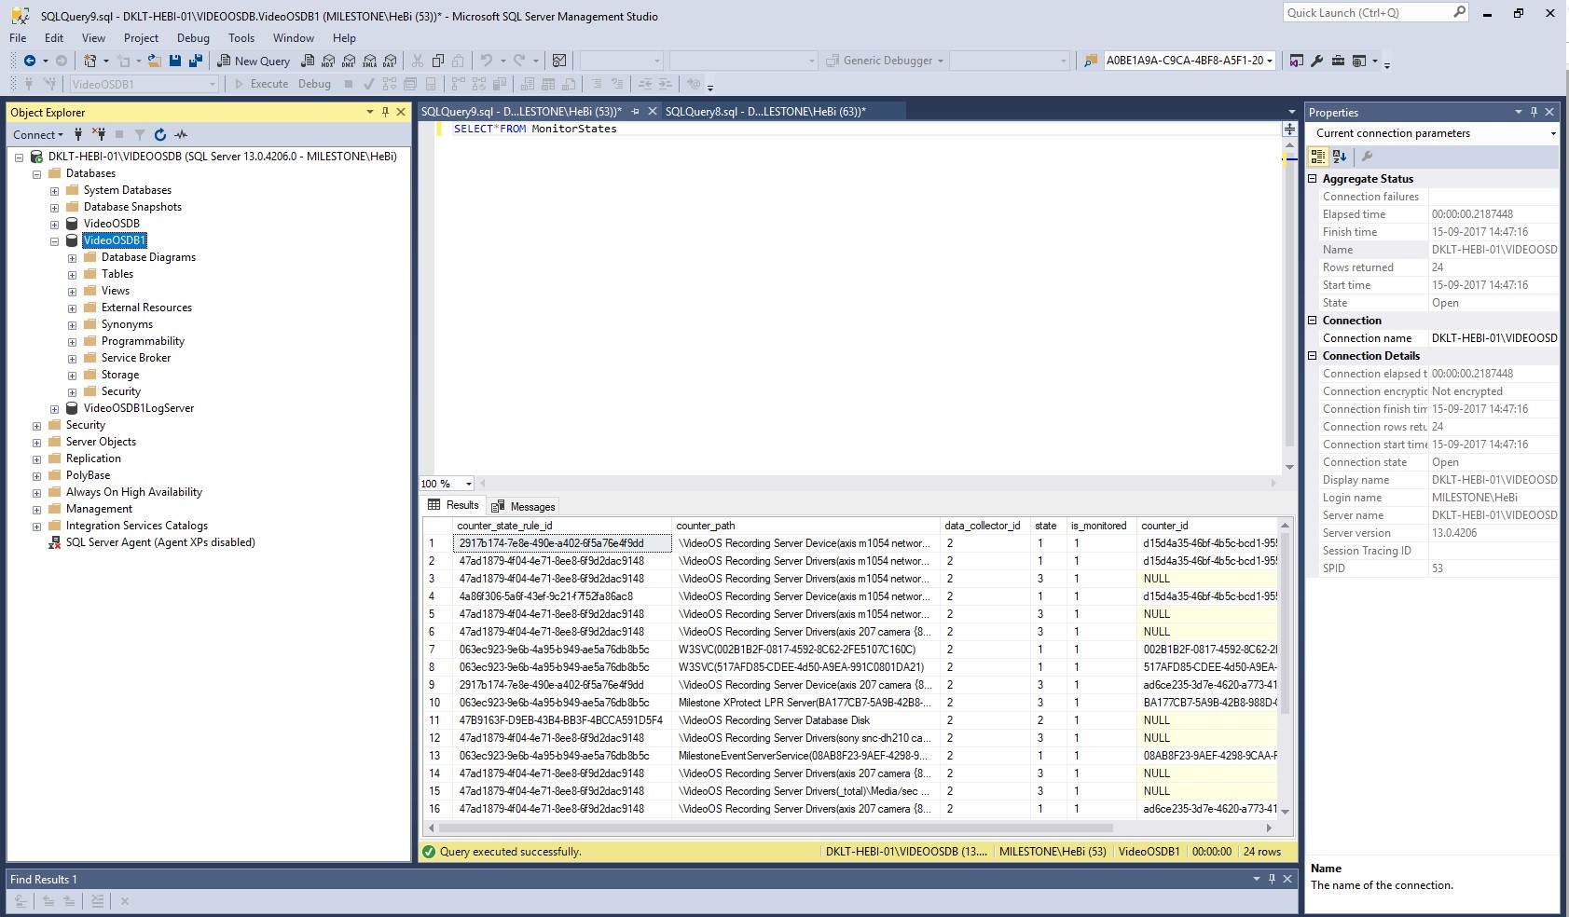This screenshot has height=917, width=1569.
Task: Open Activity Monitor from Object Explorer toolbar
Action: pyautogui.click(x=181, y=134)
